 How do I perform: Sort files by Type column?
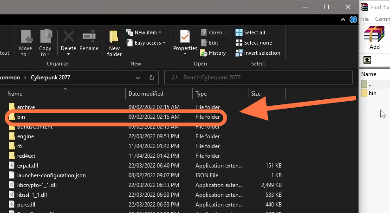tap(201, 94)
